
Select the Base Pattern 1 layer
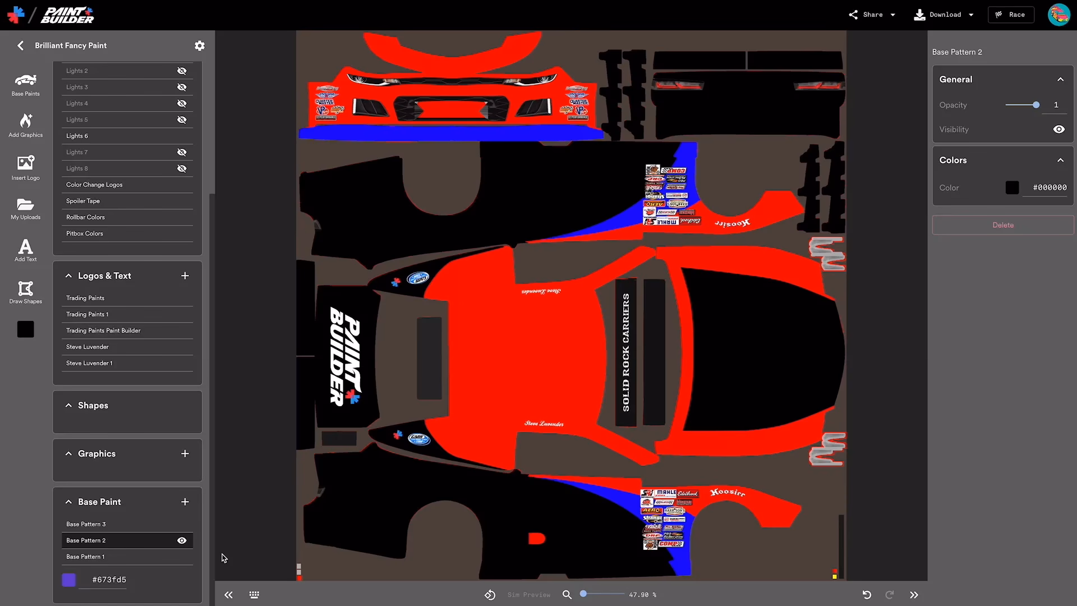127,557
